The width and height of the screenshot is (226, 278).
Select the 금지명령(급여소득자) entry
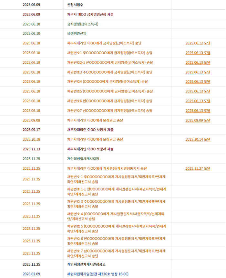click(x=83, y=24)
